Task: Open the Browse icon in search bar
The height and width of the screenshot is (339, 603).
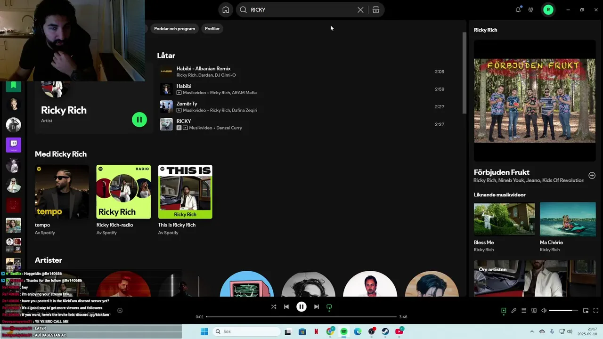Action: coord(376,10)
